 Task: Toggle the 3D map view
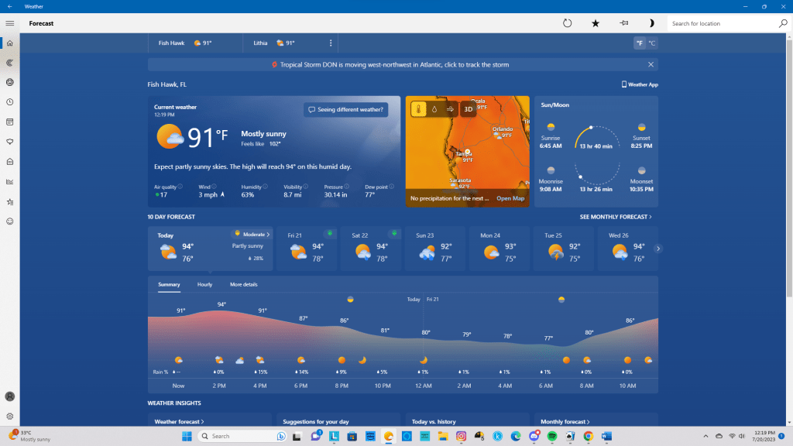(x=468, y=109)
